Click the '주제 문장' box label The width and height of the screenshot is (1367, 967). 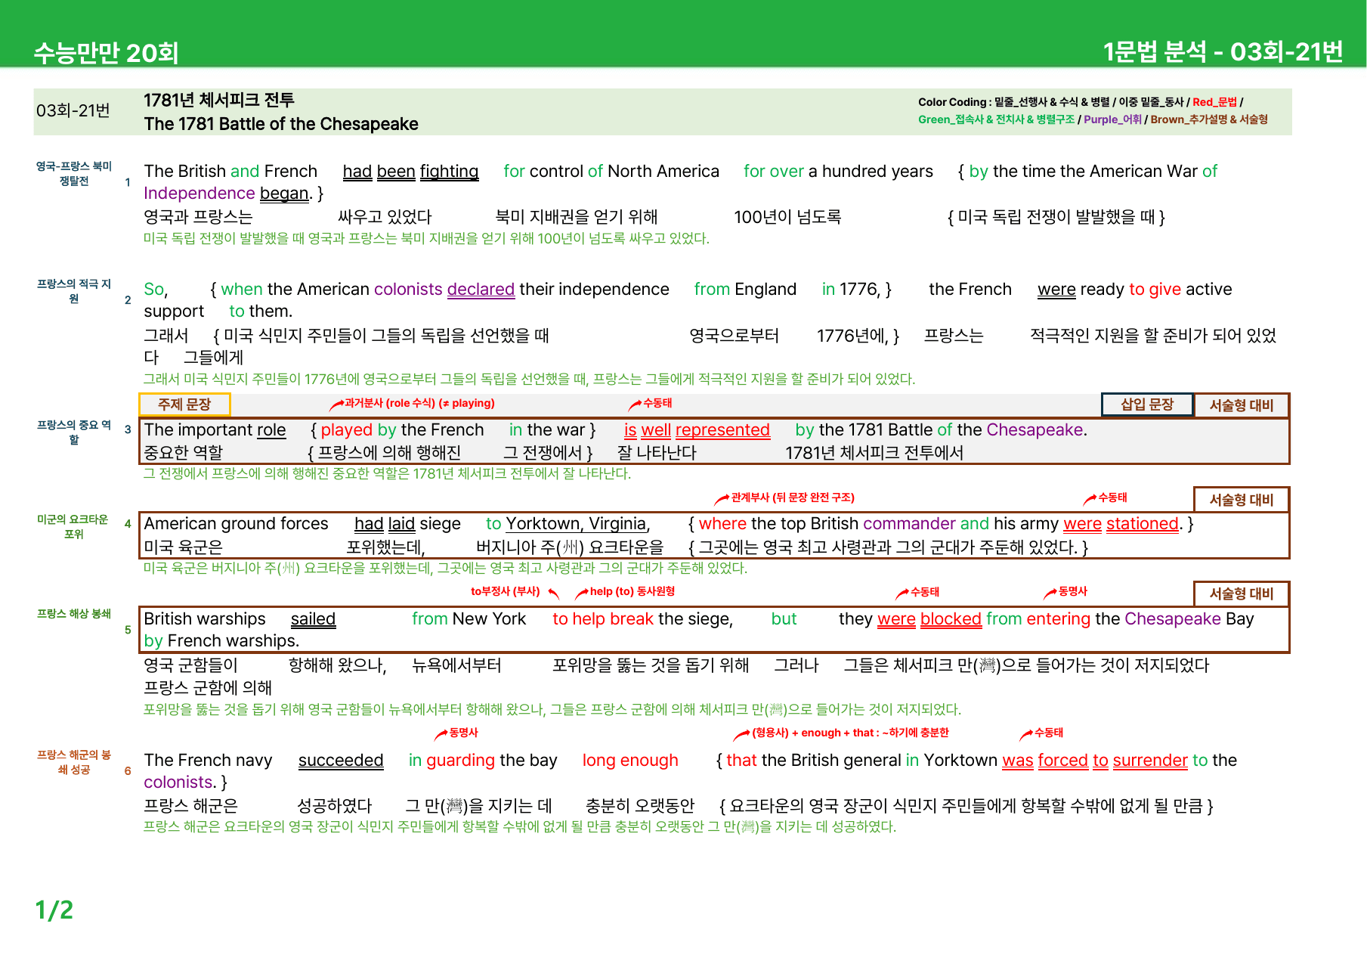click(184, 404)
